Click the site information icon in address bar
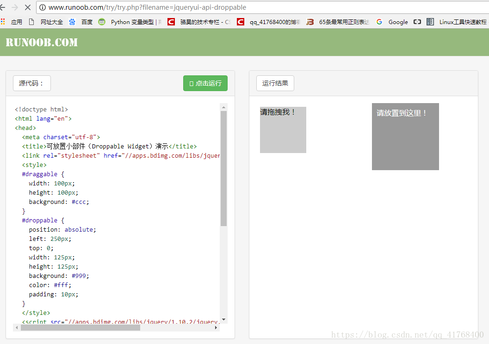The height and width of the screenshot is (344, 489). click(43, 7)
